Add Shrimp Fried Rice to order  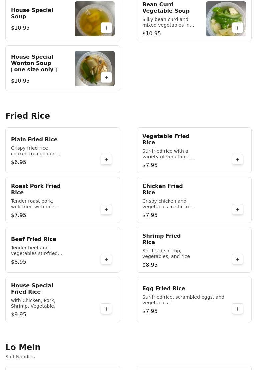click(x=238, y=259)
